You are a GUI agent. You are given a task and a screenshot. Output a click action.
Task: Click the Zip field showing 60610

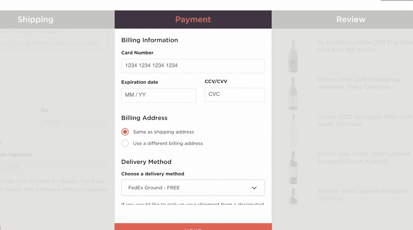74,123
